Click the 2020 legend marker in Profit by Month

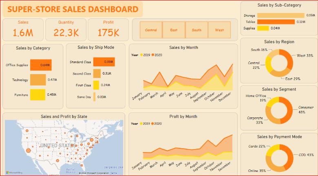(x=153, y=123)
